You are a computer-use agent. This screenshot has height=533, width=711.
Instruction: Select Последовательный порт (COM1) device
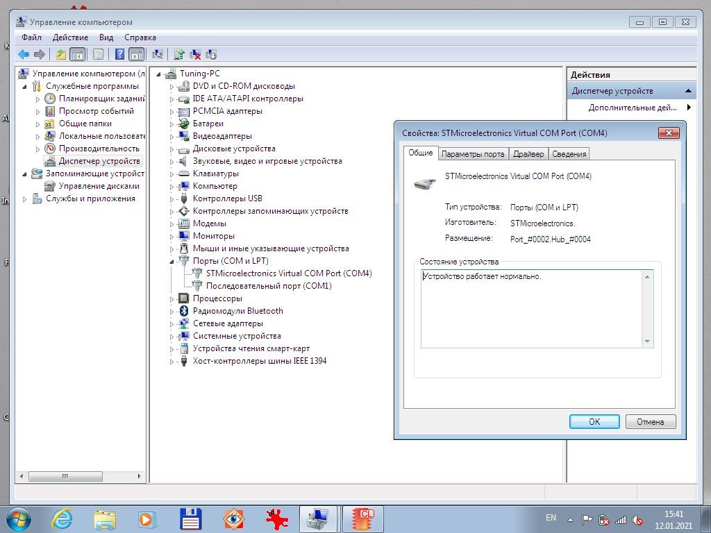[268, 286]
